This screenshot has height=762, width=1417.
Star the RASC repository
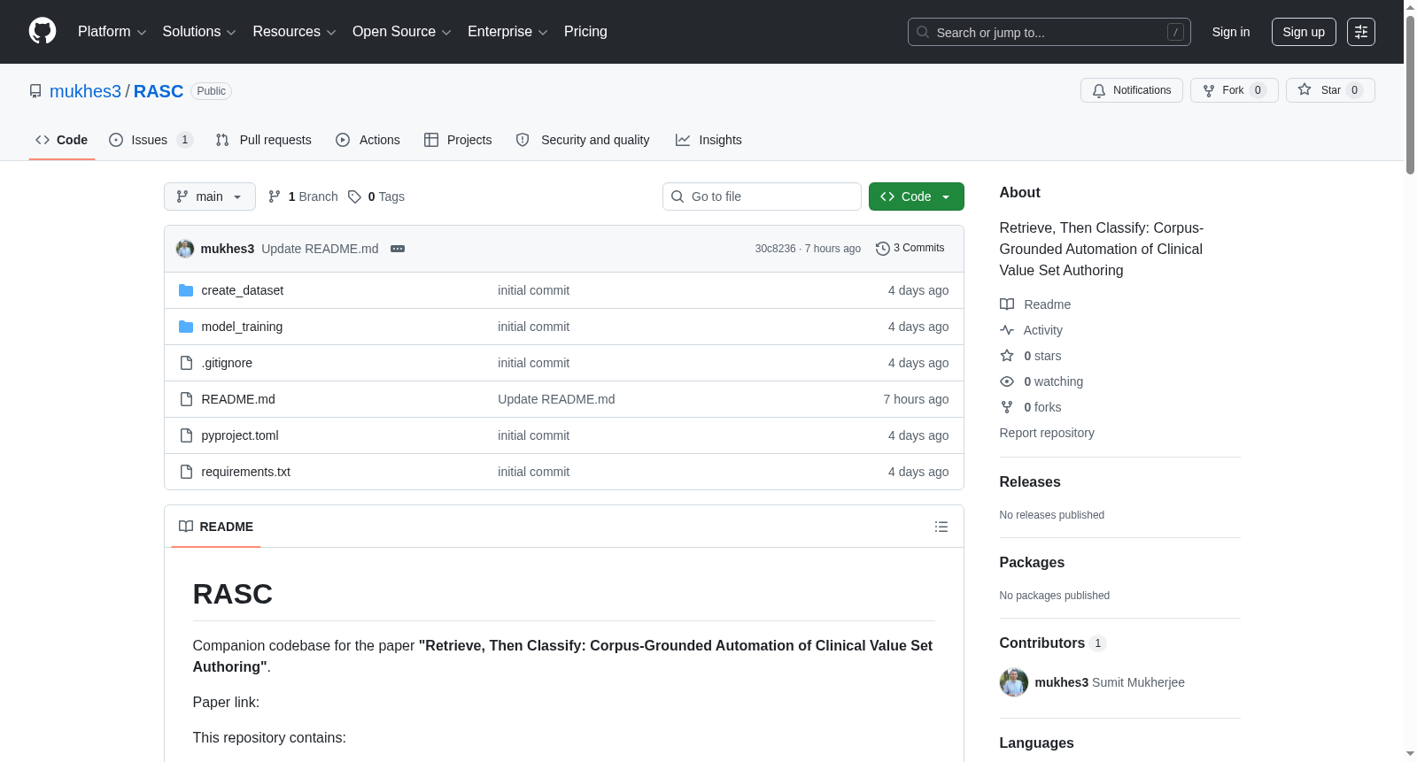[1330, 90]
